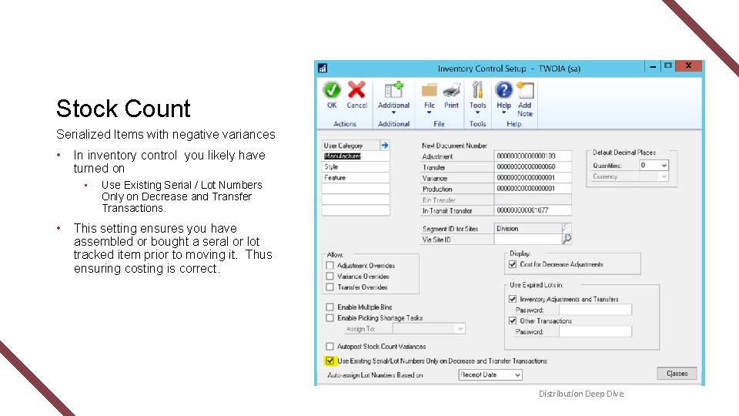Click the Via Site ID lookup magnifier

click(x=567, y=239)
